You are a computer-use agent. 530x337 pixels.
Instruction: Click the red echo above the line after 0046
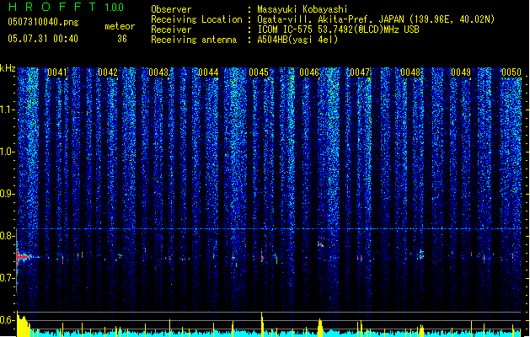320,244
